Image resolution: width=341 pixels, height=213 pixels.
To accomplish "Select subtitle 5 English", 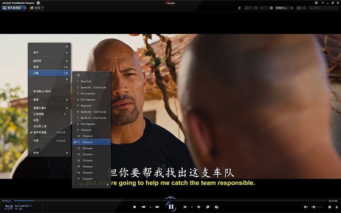I will tap(91, 106).
